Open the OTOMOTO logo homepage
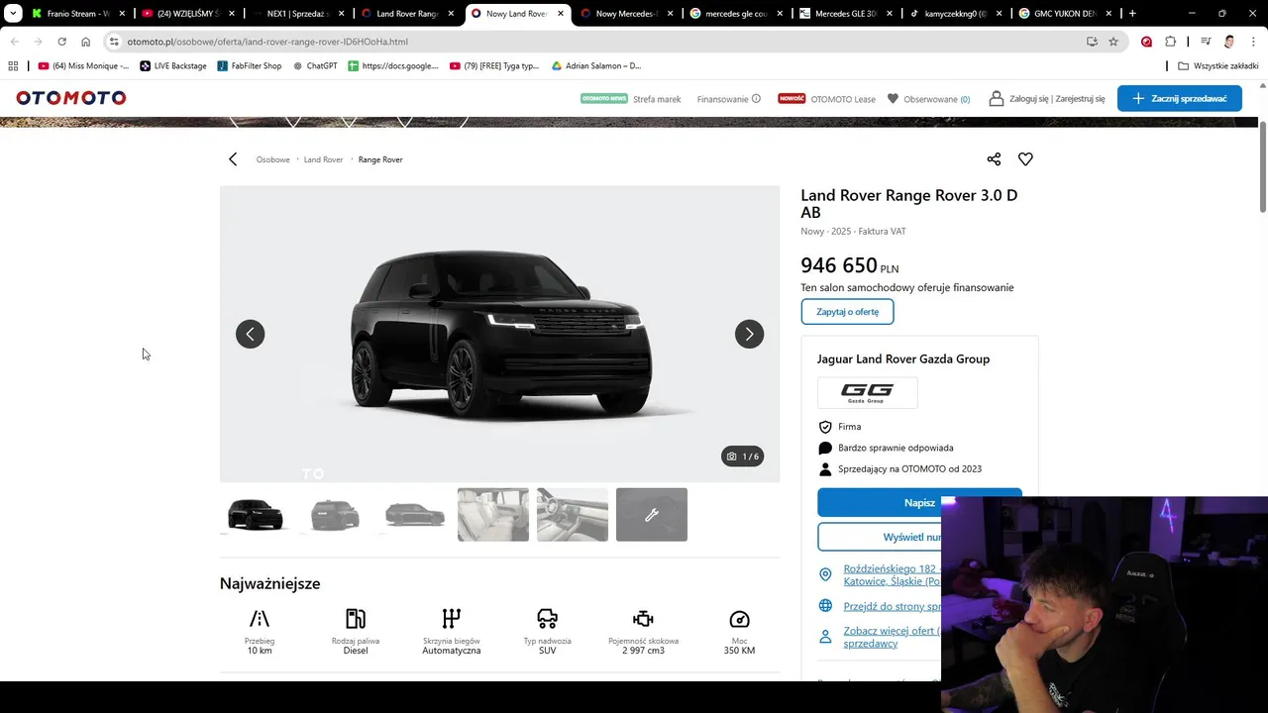 [71, 98]
